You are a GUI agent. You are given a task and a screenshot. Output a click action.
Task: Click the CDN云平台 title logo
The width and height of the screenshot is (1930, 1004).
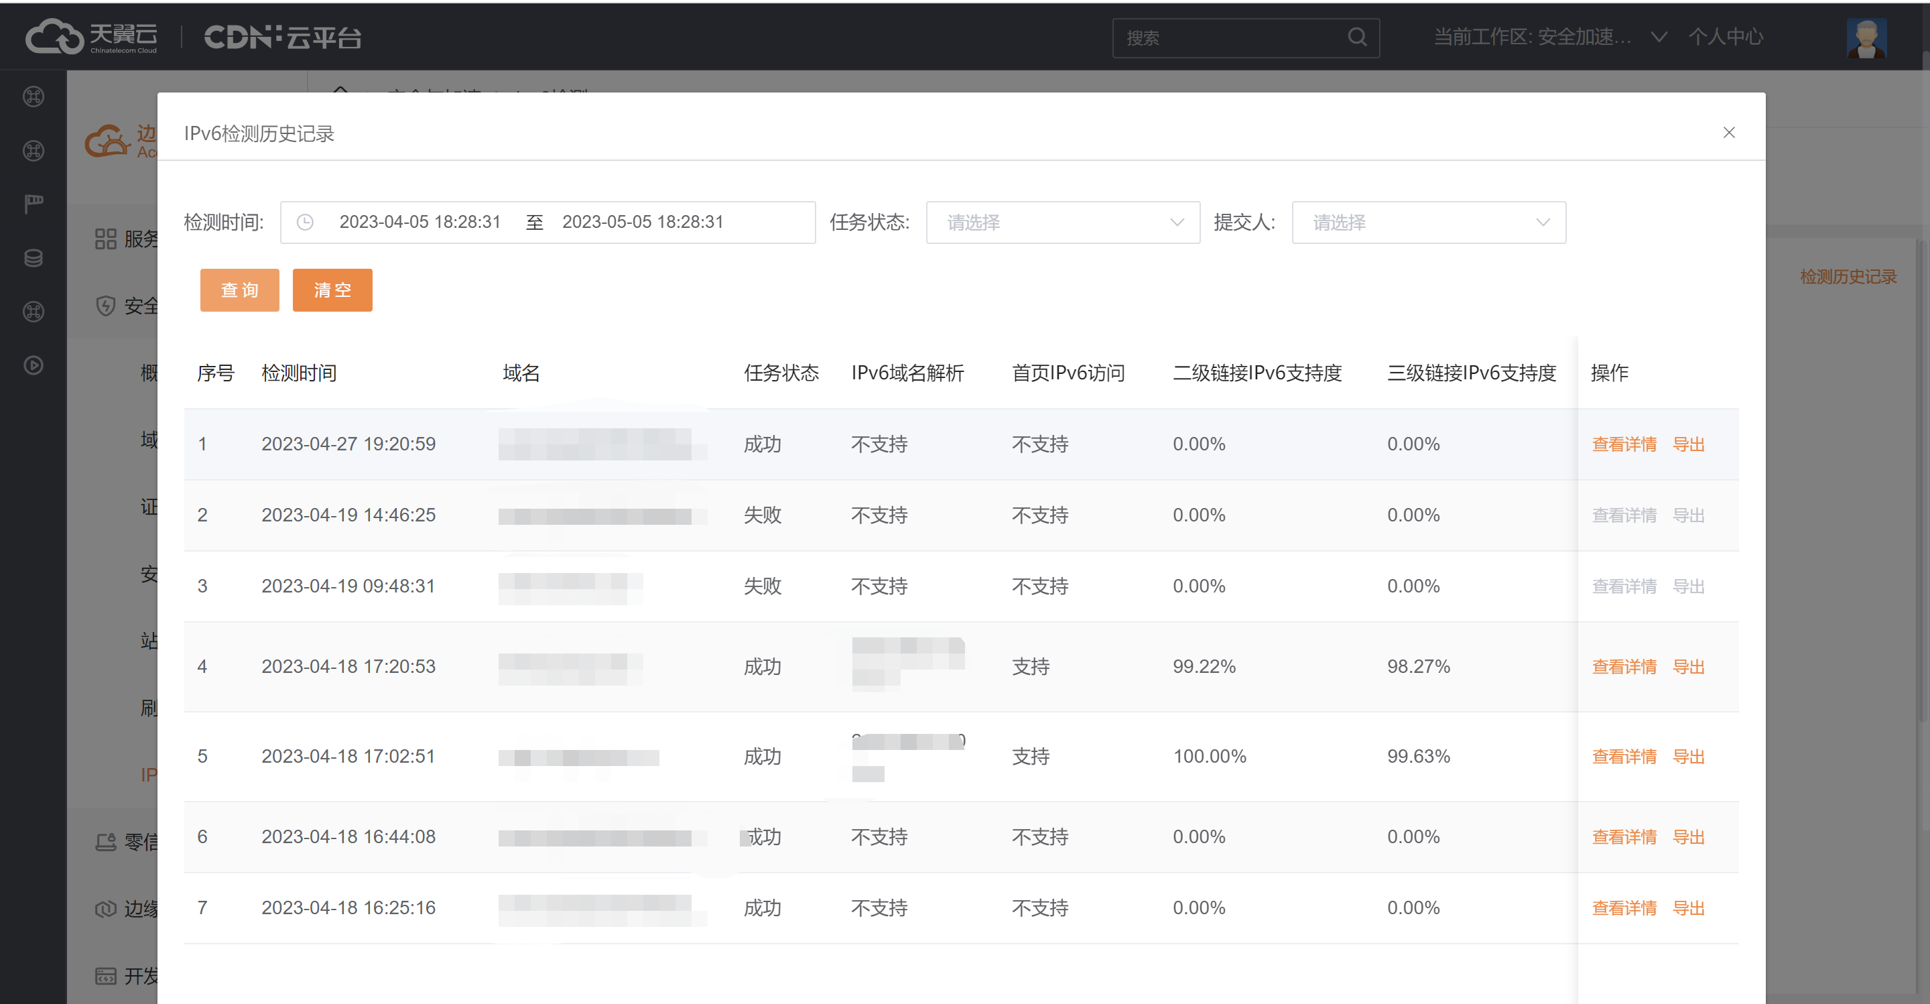[282, 37]
